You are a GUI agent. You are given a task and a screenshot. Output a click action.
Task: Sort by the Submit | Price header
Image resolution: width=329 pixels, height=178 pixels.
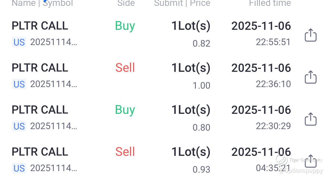[182, 3]
